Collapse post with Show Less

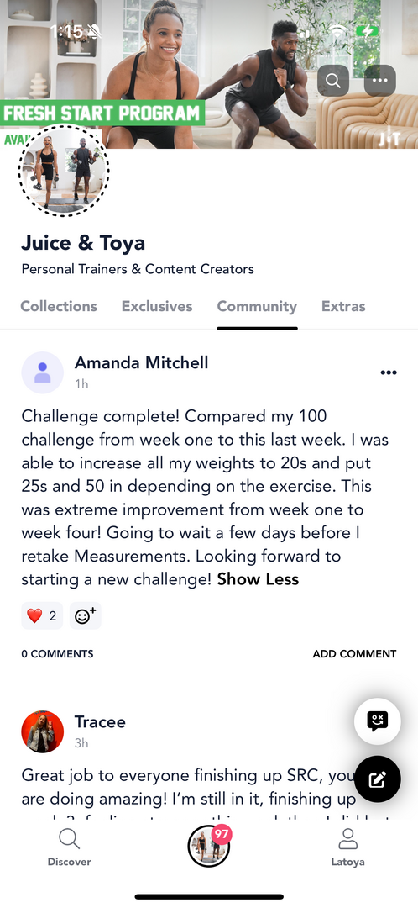point(258,579)
